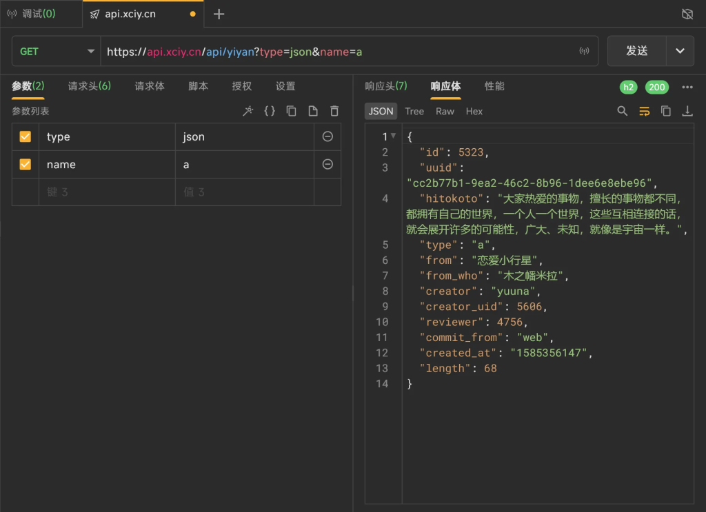706x512 pixels.
Task: Copy the response body with copy icon
Action: [665, 111]
